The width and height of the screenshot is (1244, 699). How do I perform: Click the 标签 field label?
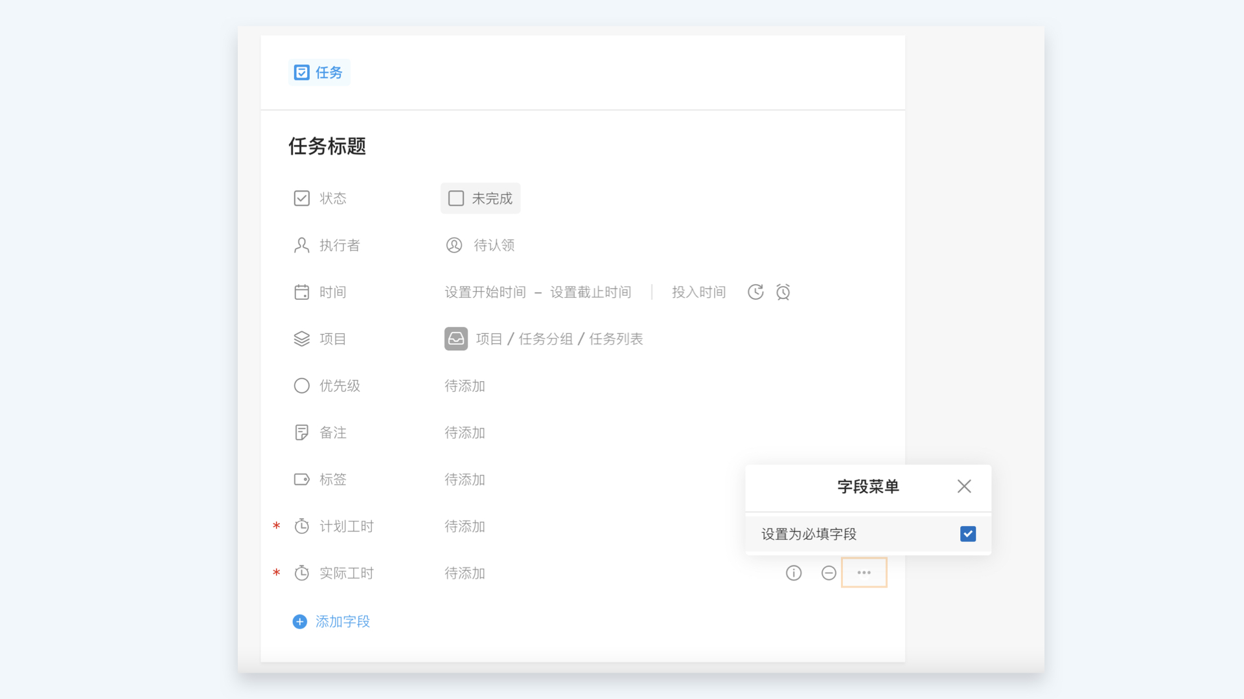[333, 480]
